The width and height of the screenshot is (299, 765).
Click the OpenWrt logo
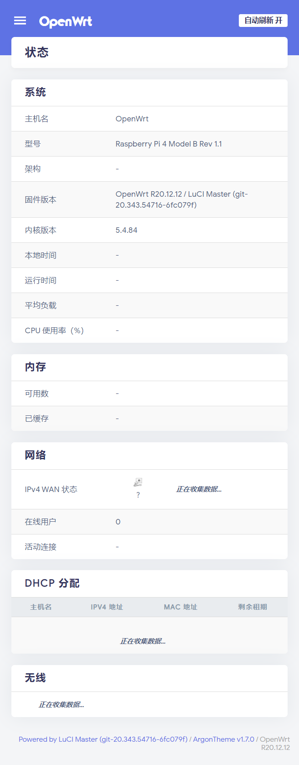click(x=65, y=21)
